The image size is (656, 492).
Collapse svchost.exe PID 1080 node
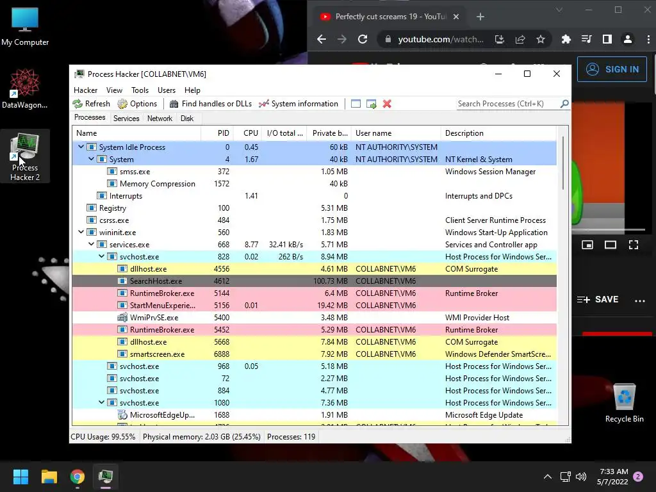click(x=101, y=402)
